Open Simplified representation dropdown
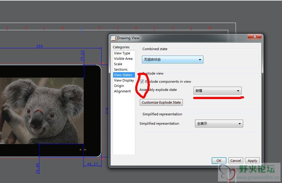The height and width of the screenshot is (183, 282). [x=219, y=124]
